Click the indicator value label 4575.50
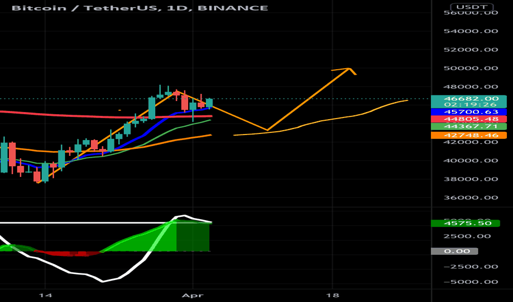513x302 pixels. point(466,223)
